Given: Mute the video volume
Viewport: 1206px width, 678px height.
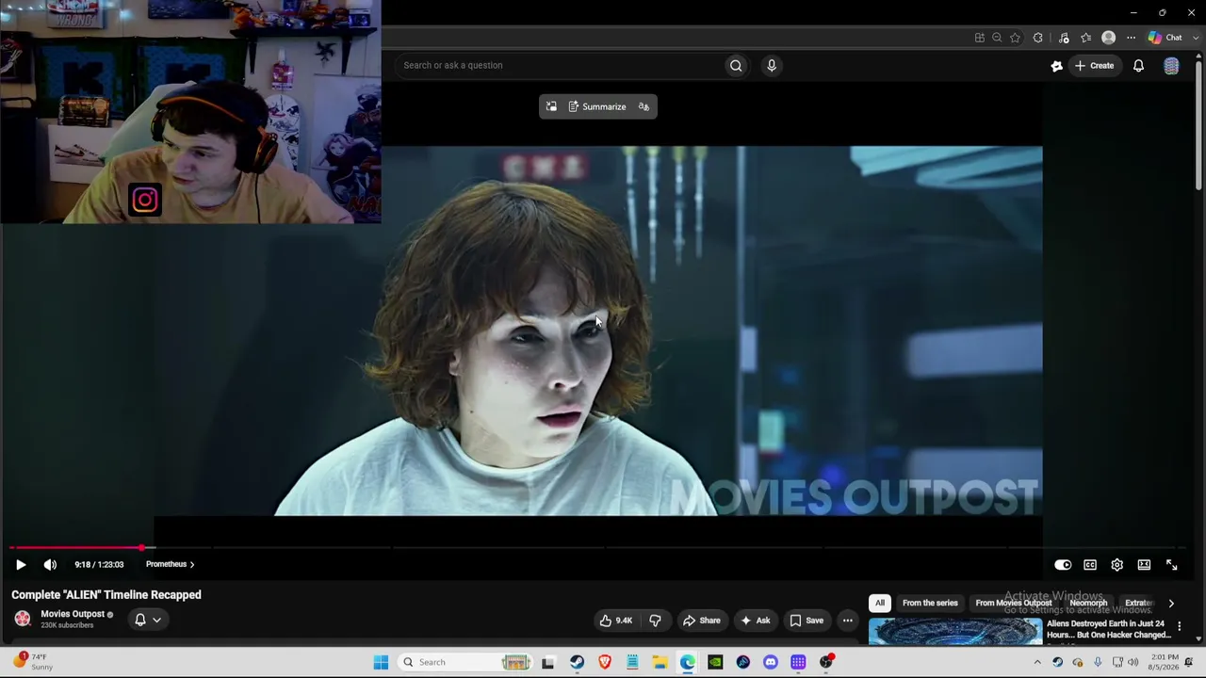Looking at the screenshot, I should [x=50, y=565].
